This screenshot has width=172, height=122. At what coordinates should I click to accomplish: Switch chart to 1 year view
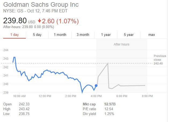[x=106, y=35]
